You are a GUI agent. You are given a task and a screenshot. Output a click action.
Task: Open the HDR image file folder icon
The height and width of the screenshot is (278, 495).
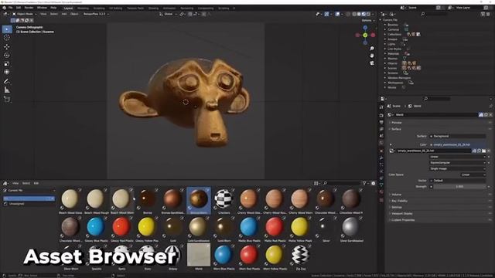point(483,151)
